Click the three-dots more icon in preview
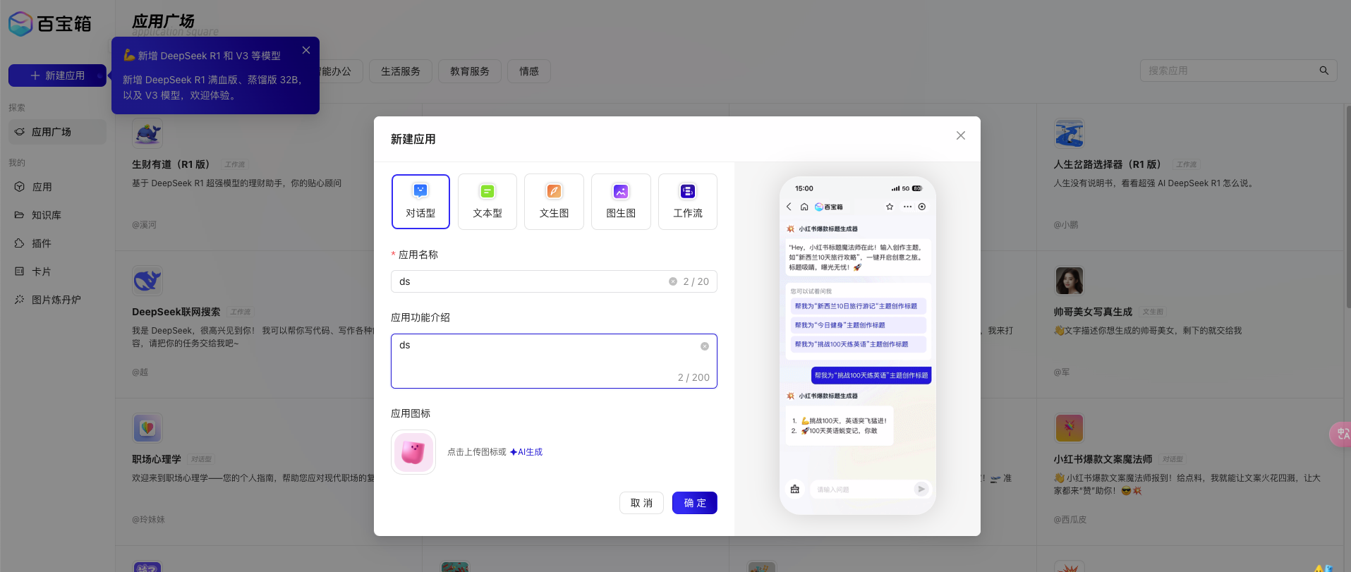 click(907, 207)
